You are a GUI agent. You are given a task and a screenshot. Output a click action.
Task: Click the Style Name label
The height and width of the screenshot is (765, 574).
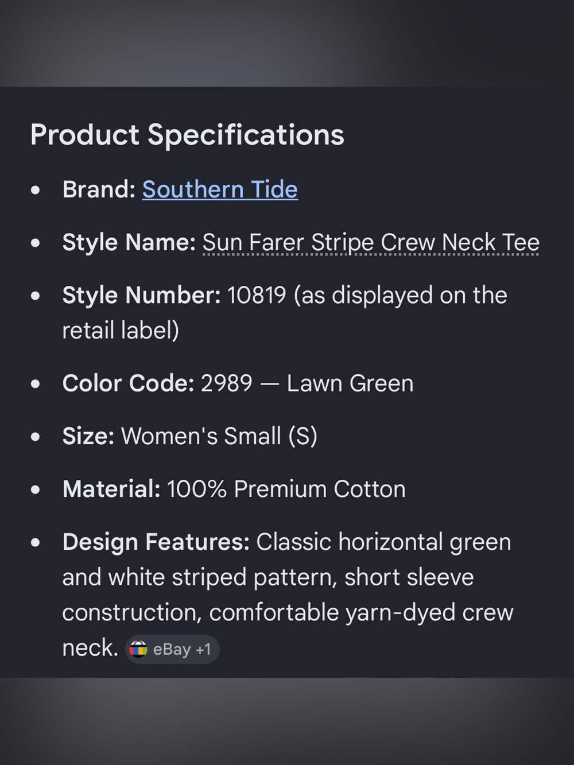(129, 242)
